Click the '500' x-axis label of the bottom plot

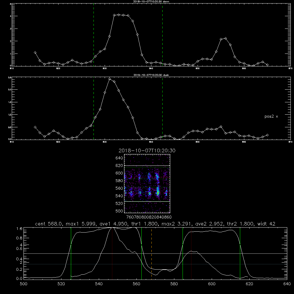pos(24,284)
